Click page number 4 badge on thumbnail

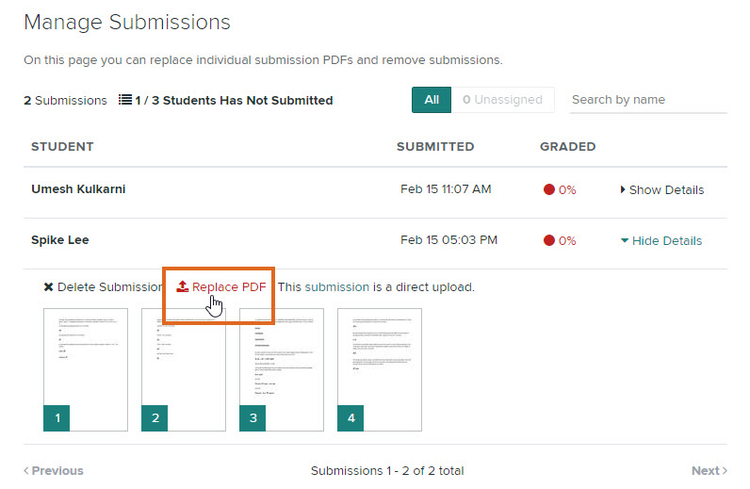pos(351,417)
